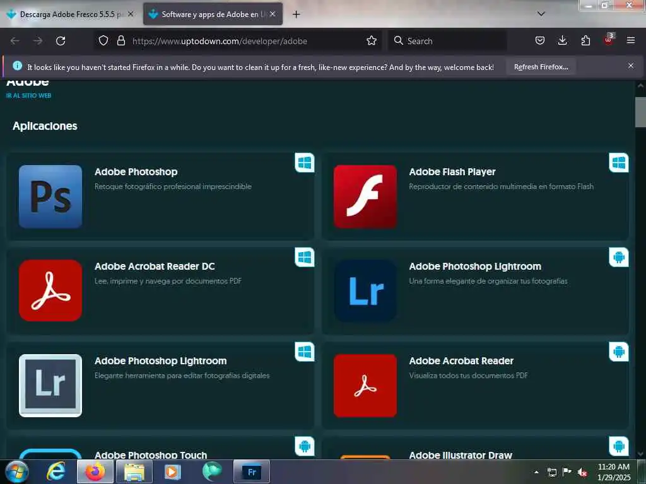Click the page vertical scrollbar thumb

click(x=640, y=112)
